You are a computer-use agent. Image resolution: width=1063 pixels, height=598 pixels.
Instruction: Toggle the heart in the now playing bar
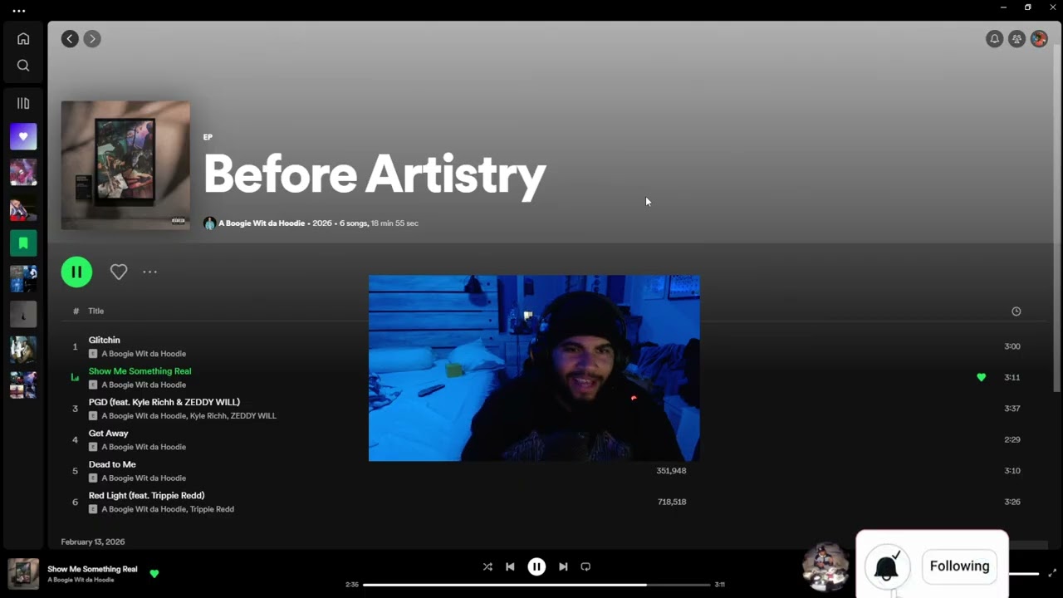(x=154, y=573)
